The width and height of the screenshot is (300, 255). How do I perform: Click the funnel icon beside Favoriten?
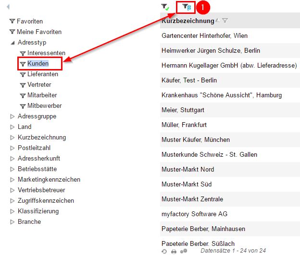[x=12, y=21]
